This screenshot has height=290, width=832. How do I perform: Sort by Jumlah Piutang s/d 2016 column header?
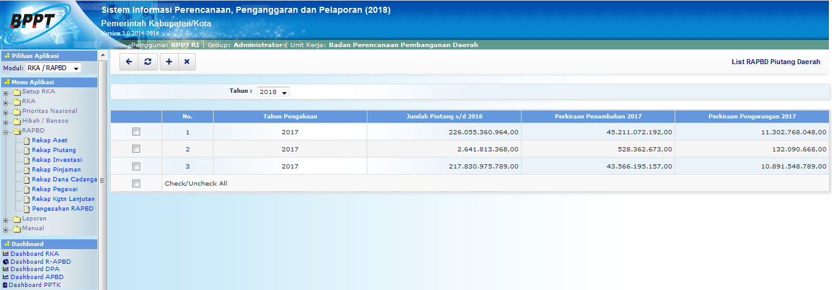coord(444,116)
